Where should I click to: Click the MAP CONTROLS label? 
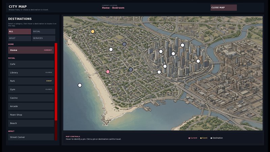(73, 136)
